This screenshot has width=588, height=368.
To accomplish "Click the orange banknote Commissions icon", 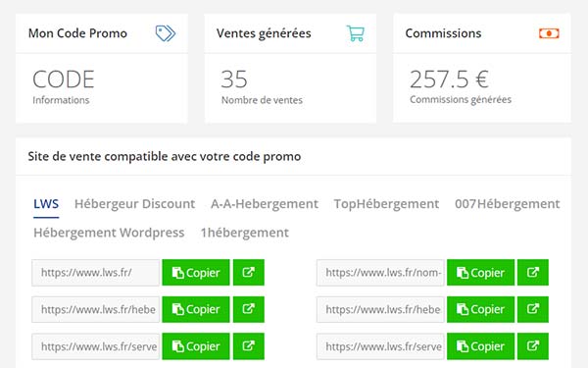I will coord(549,33).
